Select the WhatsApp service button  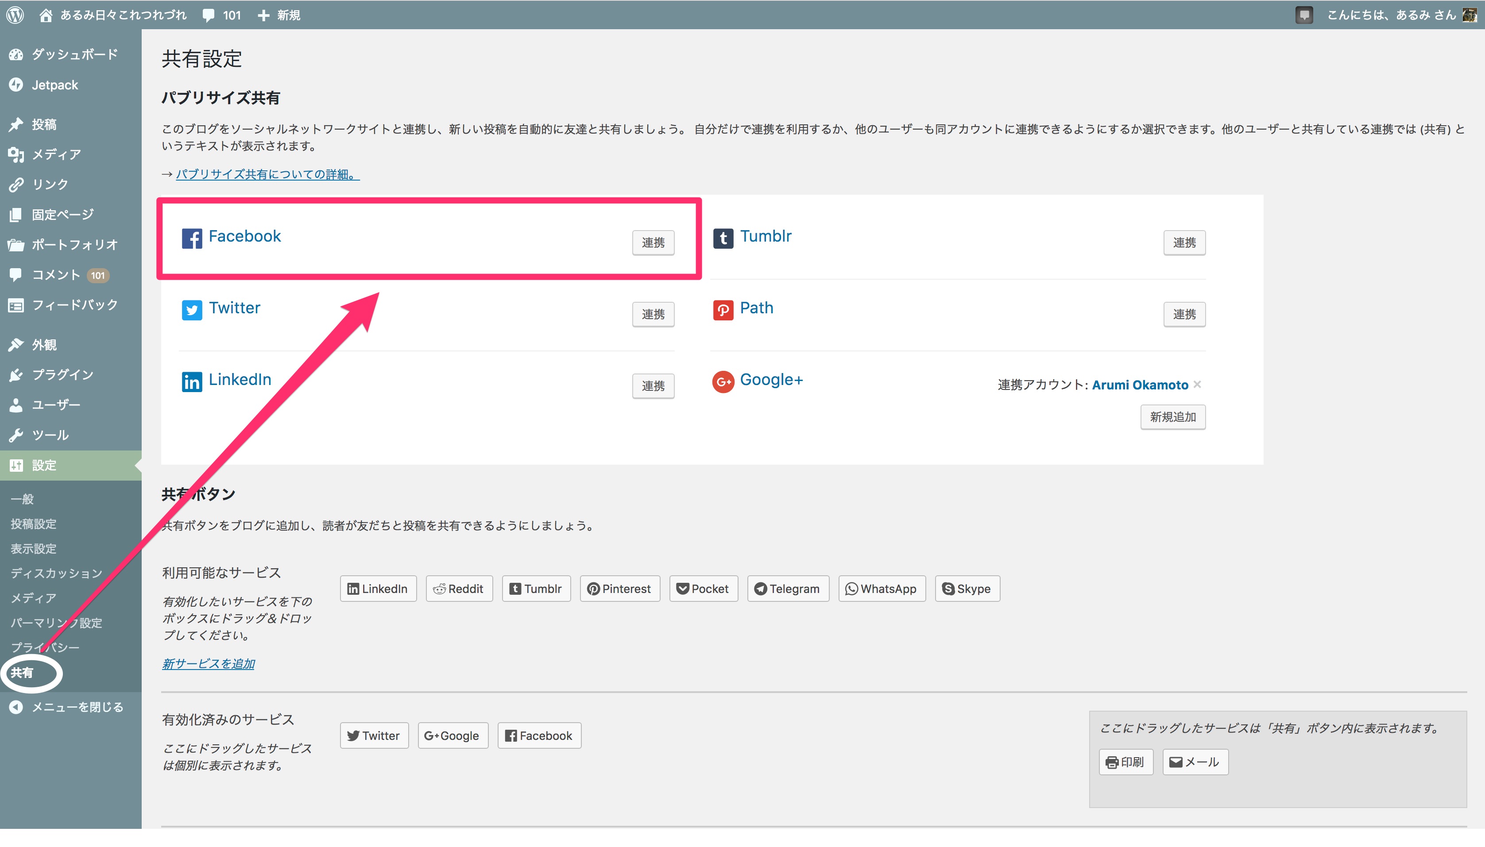882,589
